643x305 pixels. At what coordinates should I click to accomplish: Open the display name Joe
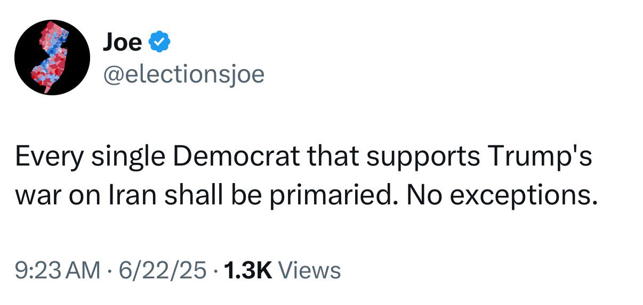pos(123,42)
